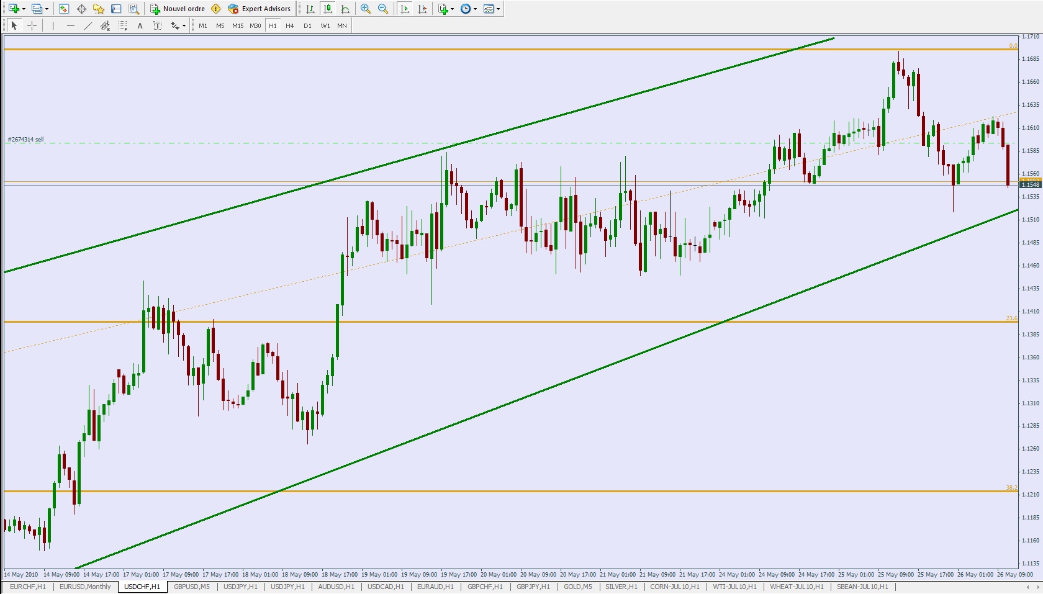
Task: Click the 1.1548 current price label
Action: (1031, 184)
